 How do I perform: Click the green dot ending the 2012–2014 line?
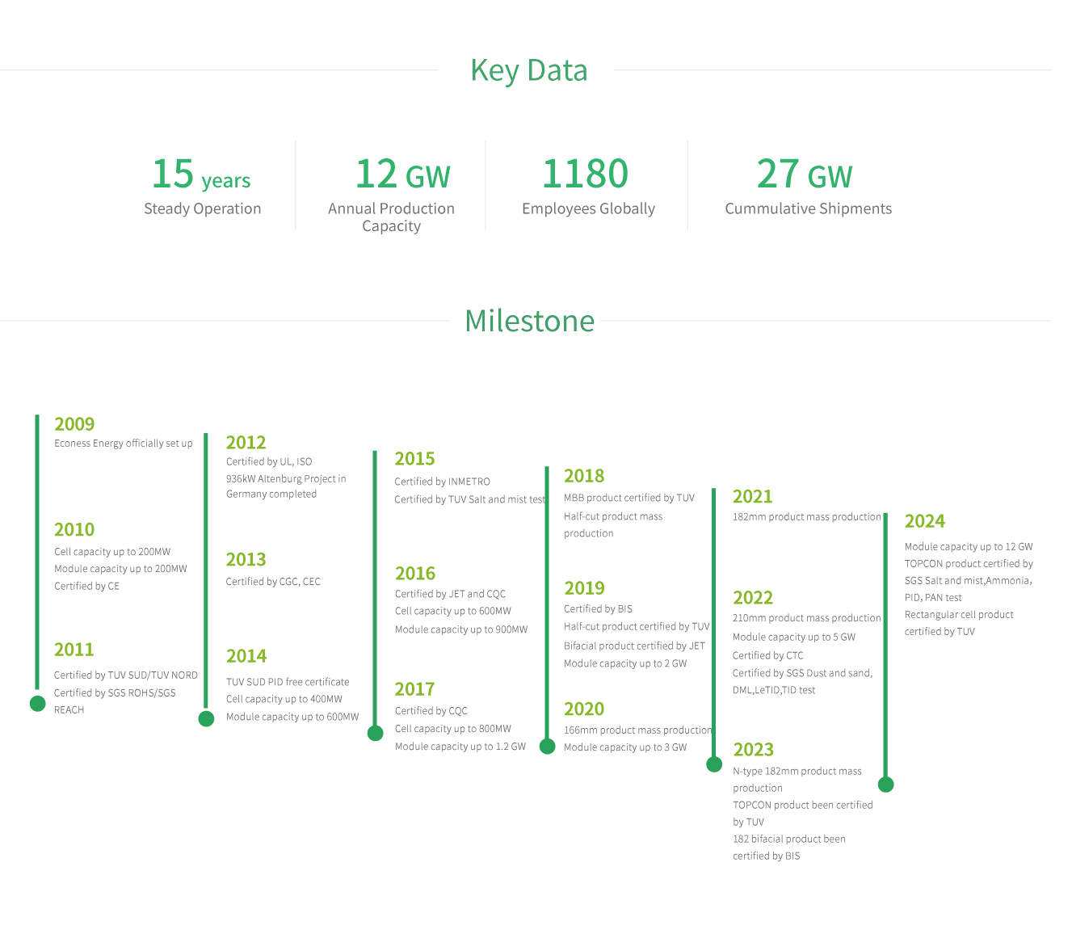point(207,718)
